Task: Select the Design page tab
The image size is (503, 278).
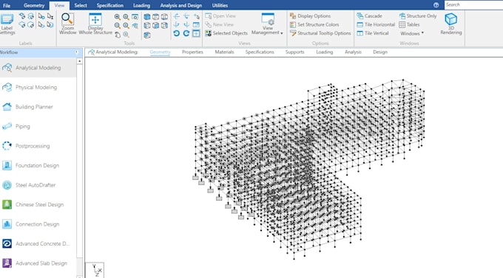Action: [380, 52]
